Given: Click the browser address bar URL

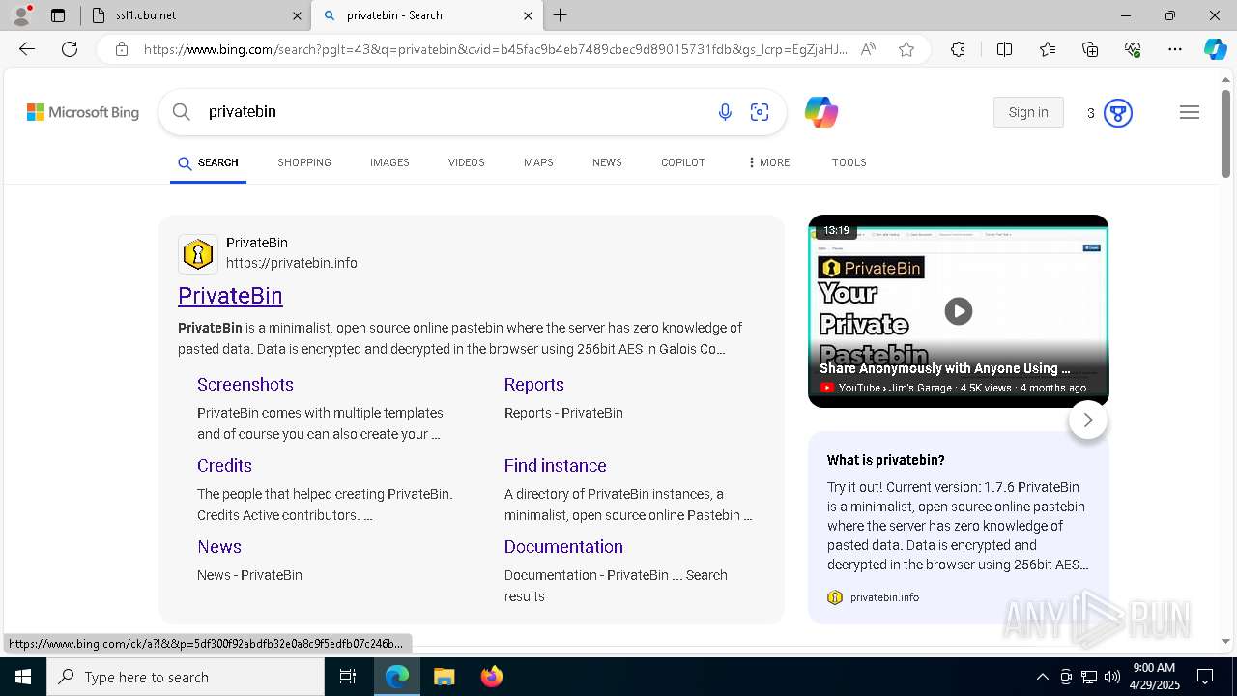Looking at the screenshot, I should [x=495, y=49].
